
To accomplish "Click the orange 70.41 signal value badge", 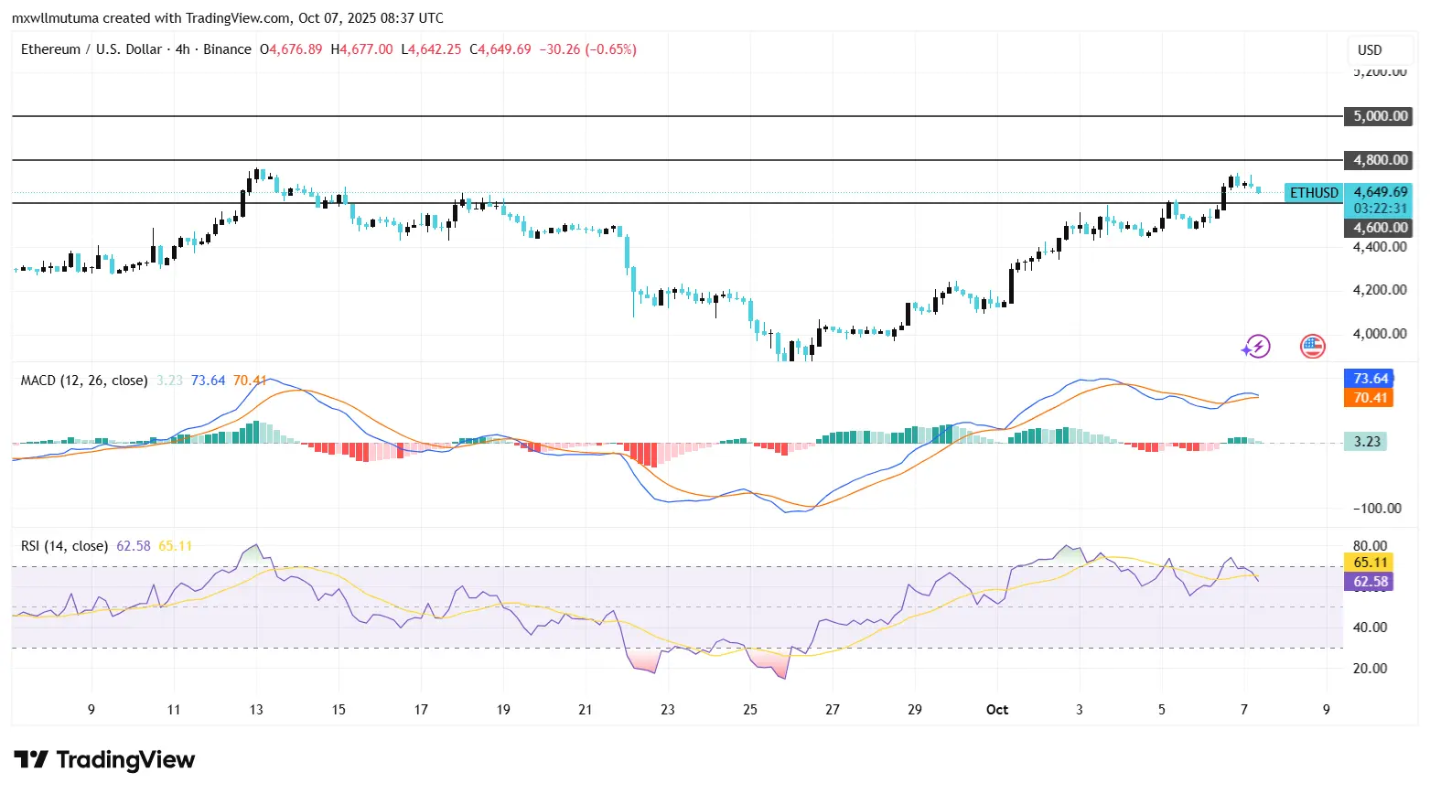I will [x=1369, y=398].
